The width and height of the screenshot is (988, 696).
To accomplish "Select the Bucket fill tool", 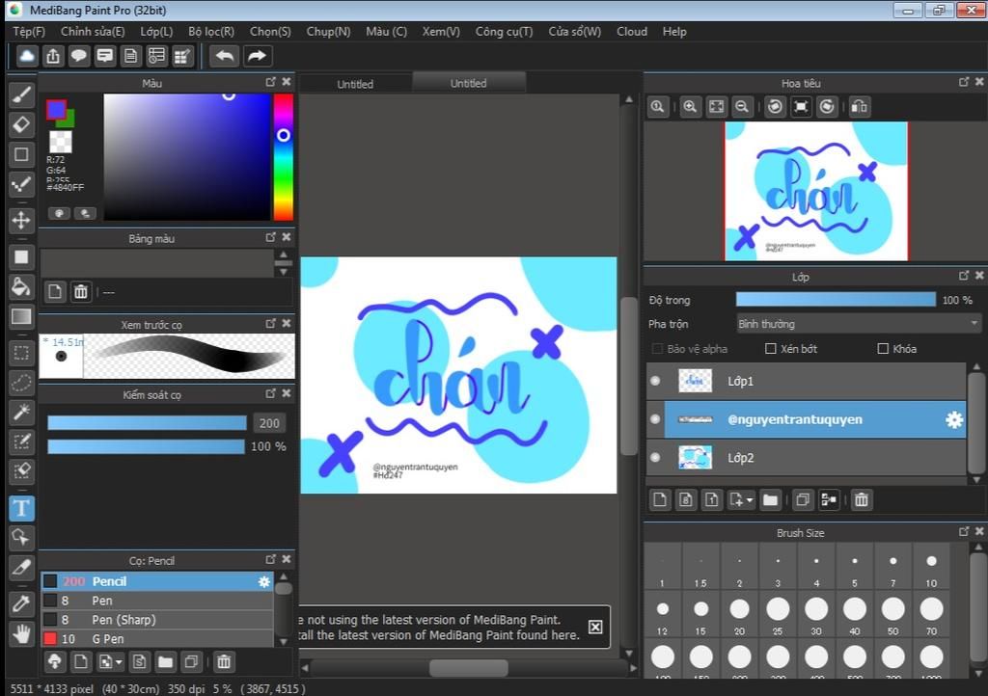I will point(21,287).
